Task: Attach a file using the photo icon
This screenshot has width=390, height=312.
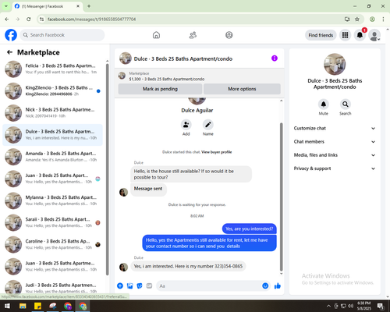Action: pos(129,286)
